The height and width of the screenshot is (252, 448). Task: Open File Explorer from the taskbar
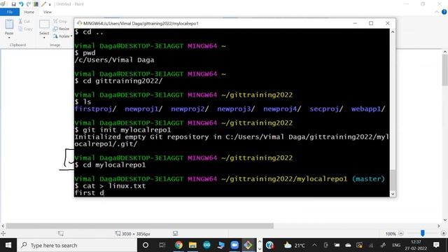click(x=192, y=245)
